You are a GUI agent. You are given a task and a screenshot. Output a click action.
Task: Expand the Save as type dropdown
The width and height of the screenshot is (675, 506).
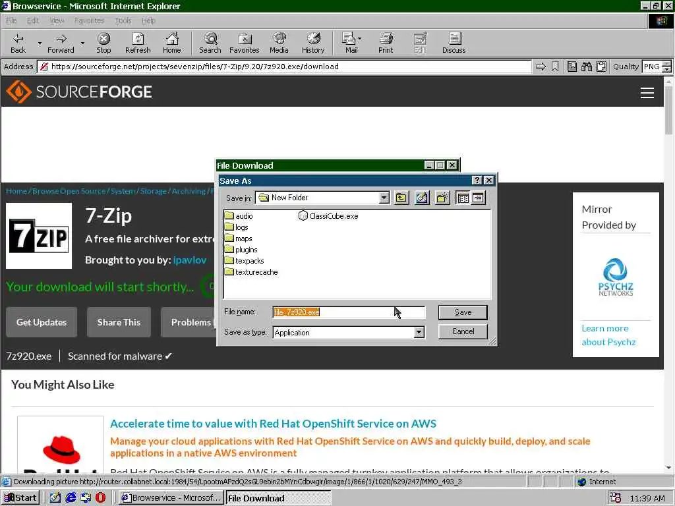tap(419, 332)
